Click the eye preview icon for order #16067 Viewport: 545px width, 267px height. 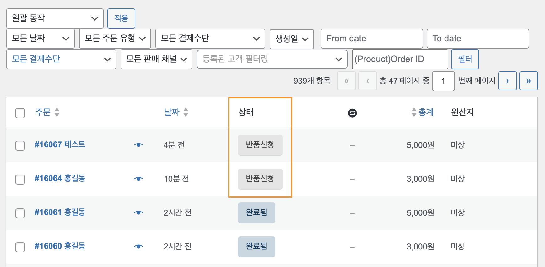coord(138,145)
